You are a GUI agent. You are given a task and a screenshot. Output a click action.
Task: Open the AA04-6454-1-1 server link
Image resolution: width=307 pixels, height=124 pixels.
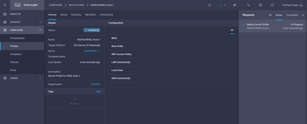tap(92, 51)
